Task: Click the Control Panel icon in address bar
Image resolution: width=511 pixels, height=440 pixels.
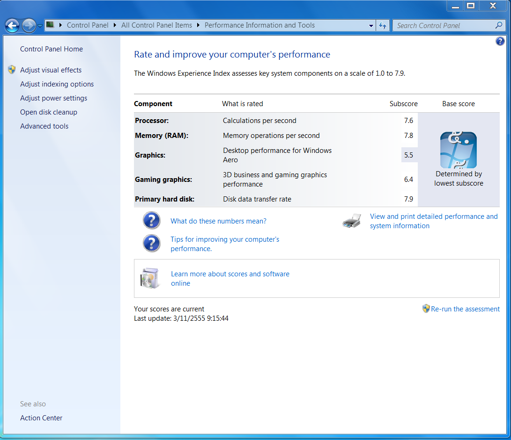Action: coord(50,25)
